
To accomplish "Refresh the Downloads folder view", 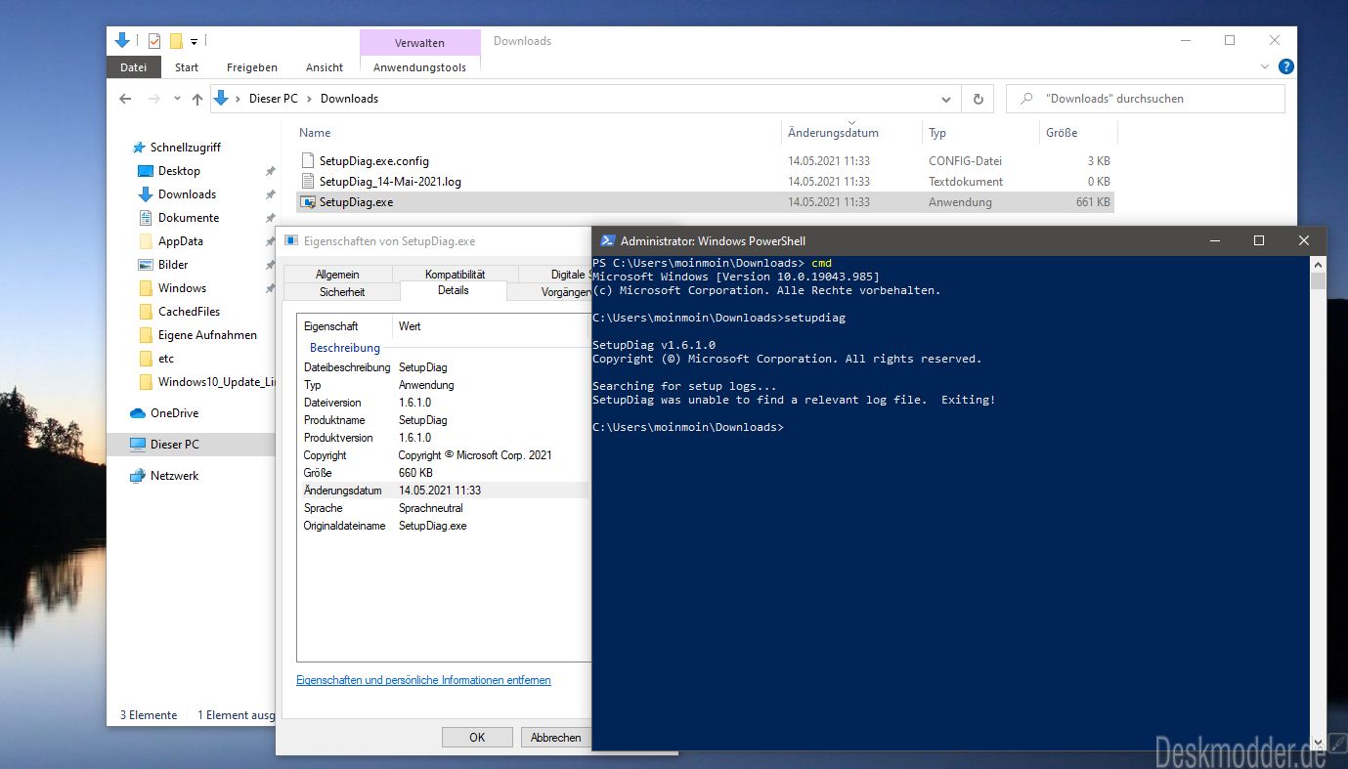I will (x=978, y=99).
